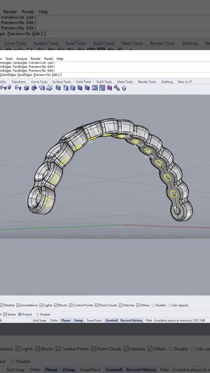Switch to the SubD Tools tab in front window
The width and height of the screenshot is (210, 373).
(104, 82)
